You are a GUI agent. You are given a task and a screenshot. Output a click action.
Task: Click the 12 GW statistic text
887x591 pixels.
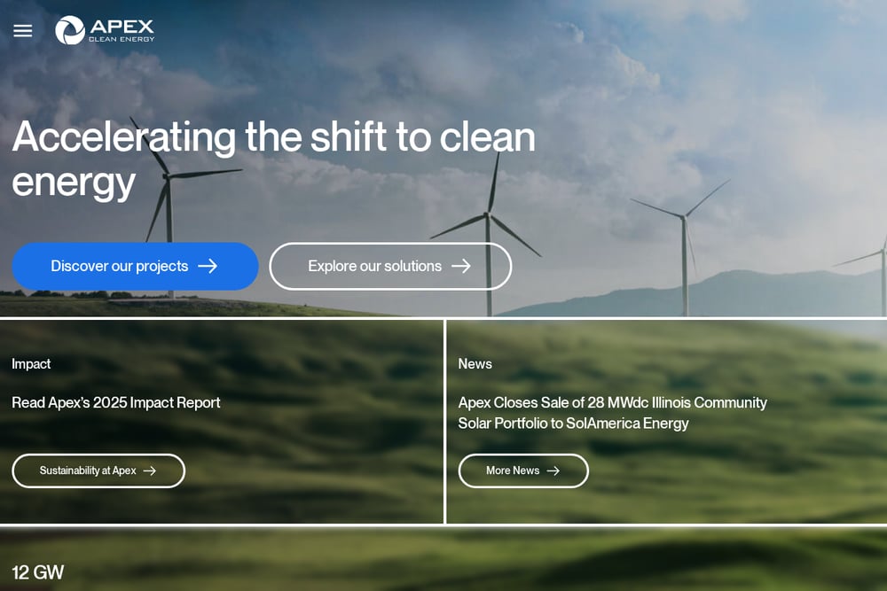point(38,572)
